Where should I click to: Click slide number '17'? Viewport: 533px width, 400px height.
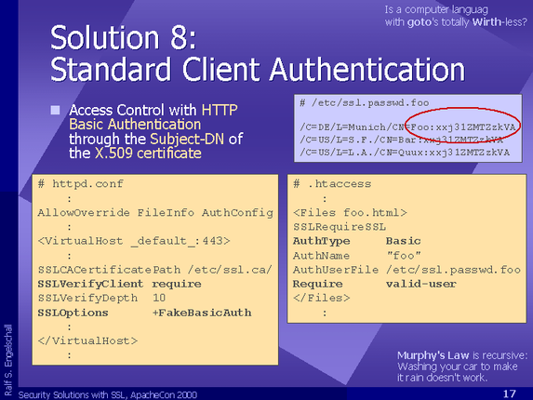(x=509, y=393)
